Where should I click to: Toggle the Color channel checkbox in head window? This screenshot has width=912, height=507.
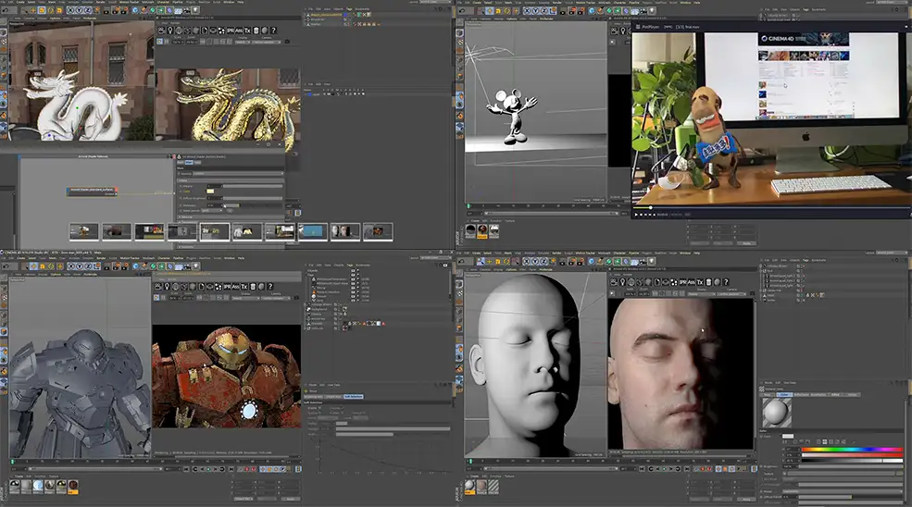coord(761,437)
